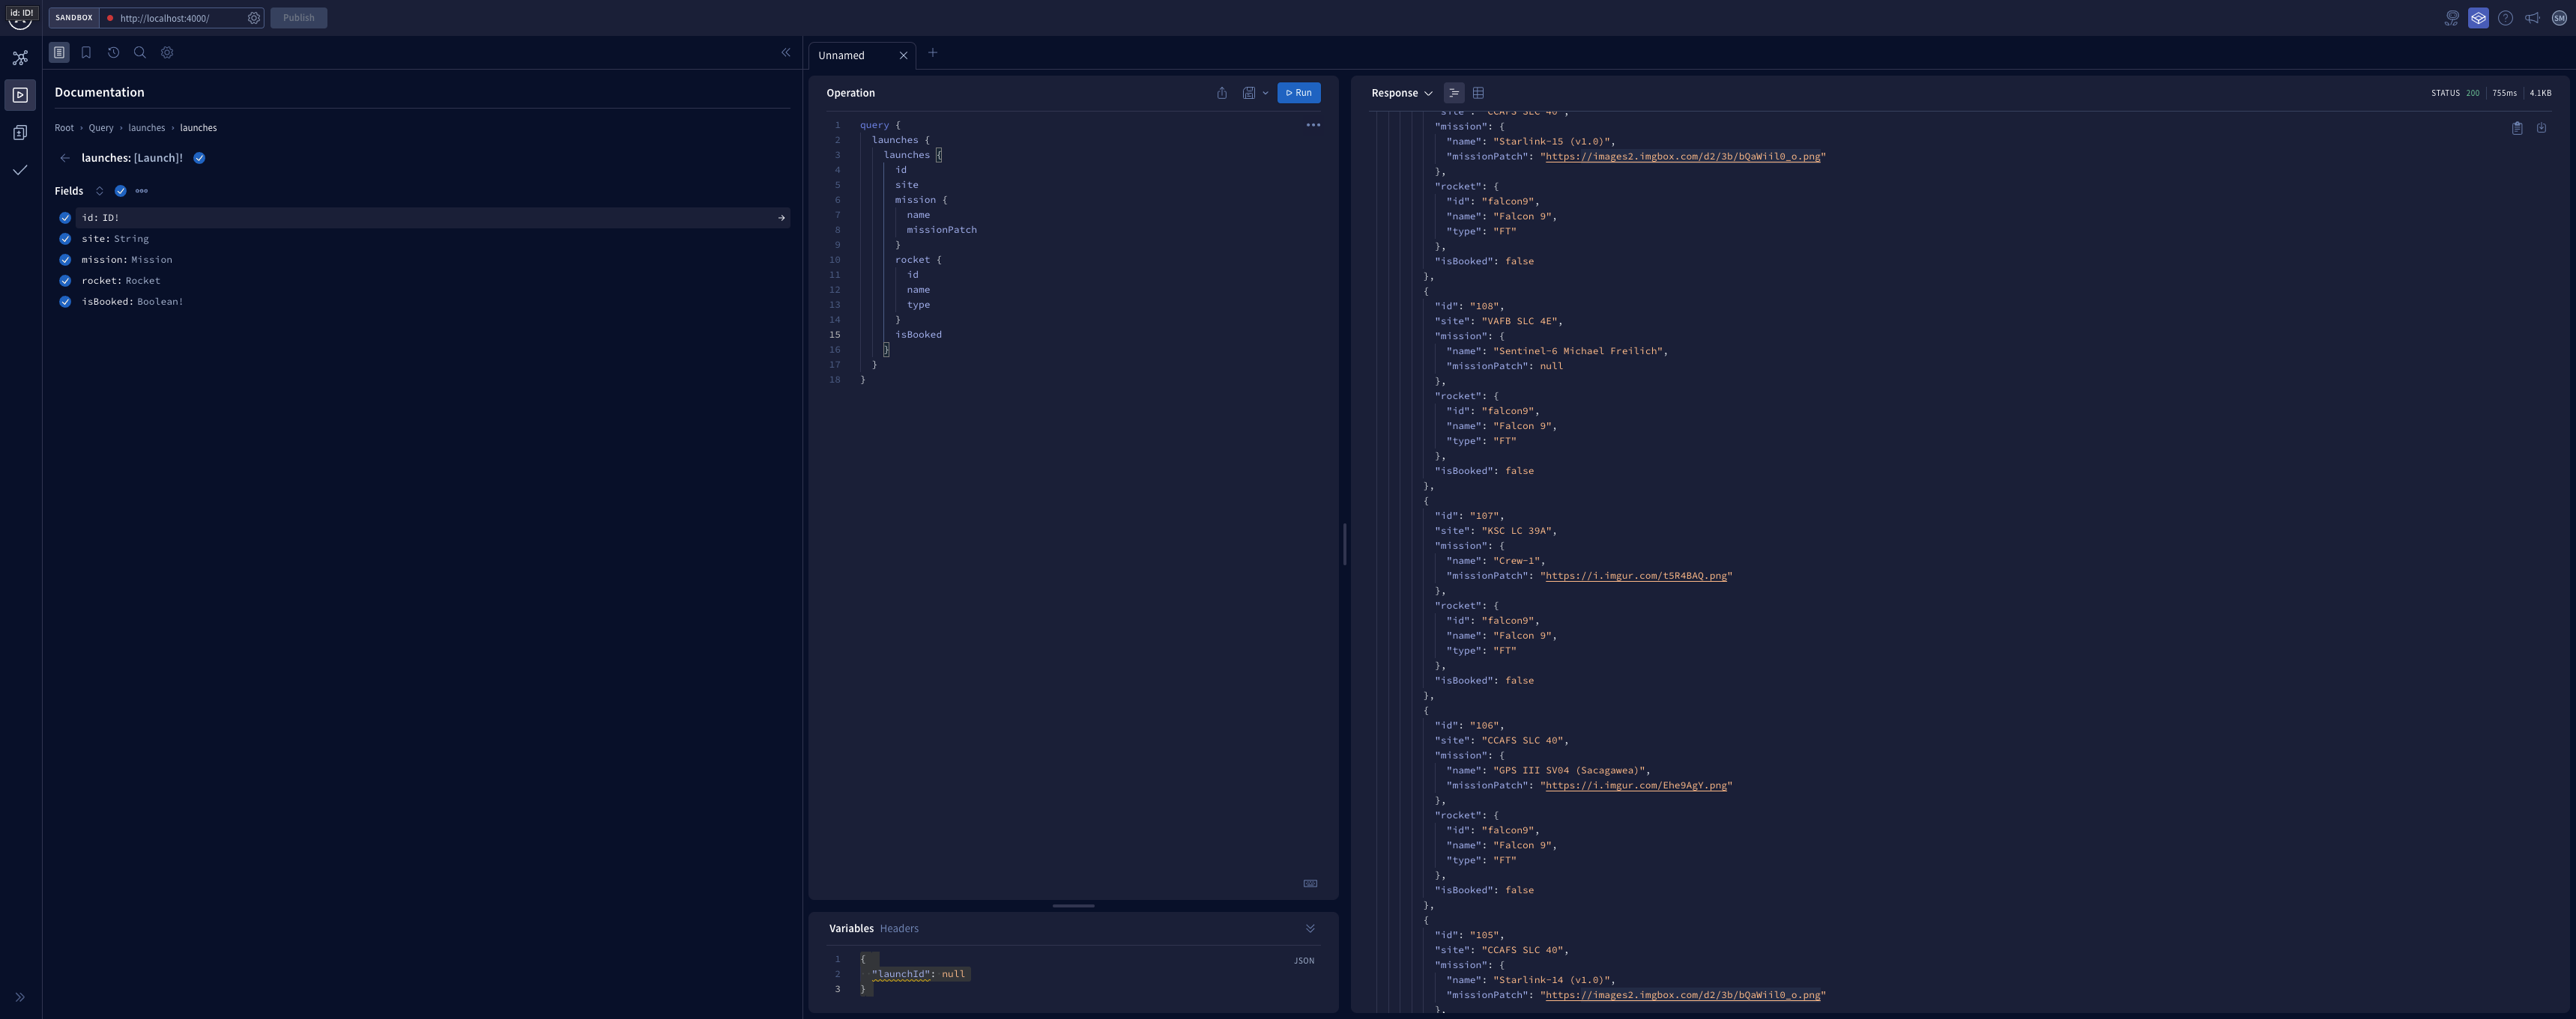Switch response to table view icon
2576x1019 pixels.
click(x=1478, y=93)
